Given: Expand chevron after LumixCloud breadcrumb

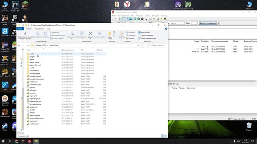Looking at the screenshot, I should tap(59, 45).
